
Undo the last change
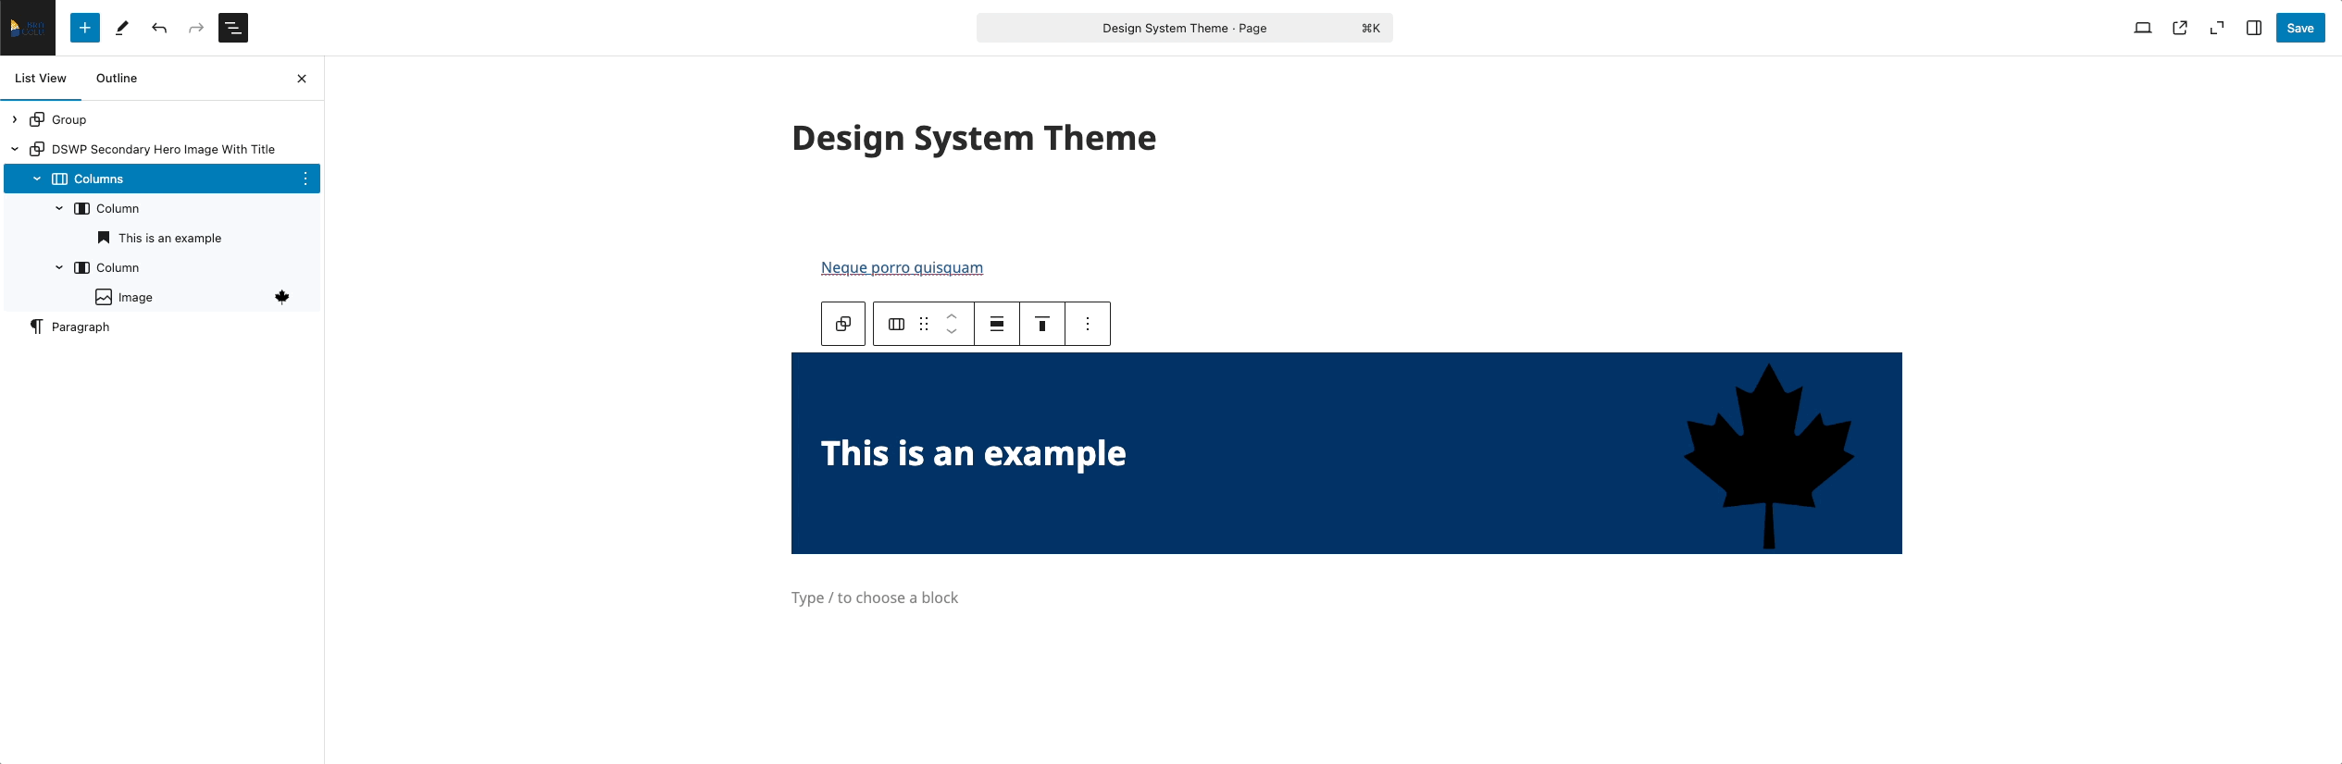click(159, 28)
